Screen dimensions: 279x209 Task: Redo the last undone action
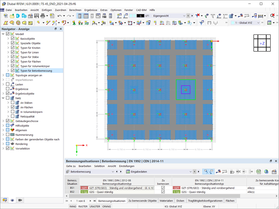coord(69,16)
